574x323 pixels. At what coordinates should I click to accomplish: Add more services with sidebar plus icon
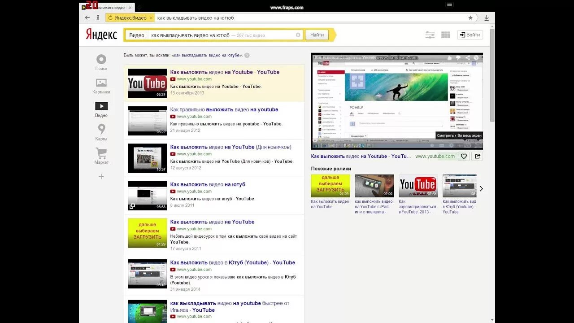tap(101, 176)
